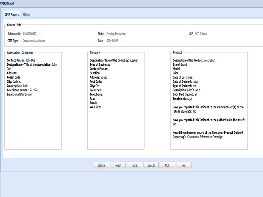
Task: Mark the report as Fake
Action: (134, 165)
